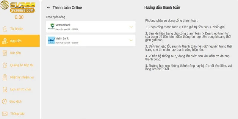Screen dimensions: 238x119
Task: Click the Vietin Bank logo
Action: pyautogui.click(x=51, y=40)
